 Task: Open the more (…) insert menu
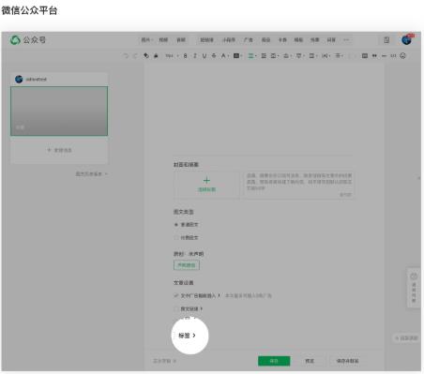pos(346,40)
